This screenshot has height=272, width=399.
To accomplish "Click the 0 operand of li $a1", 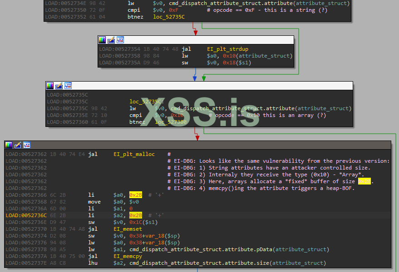I will pos(131,209).
